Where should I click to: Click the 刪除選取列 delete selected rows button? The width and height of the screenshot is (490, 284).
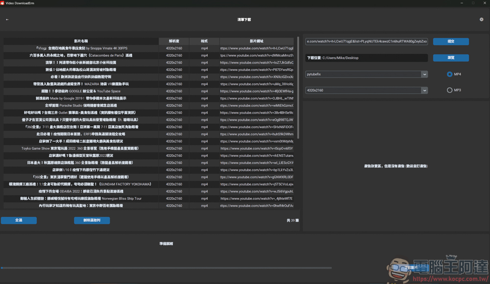[92, 220]
